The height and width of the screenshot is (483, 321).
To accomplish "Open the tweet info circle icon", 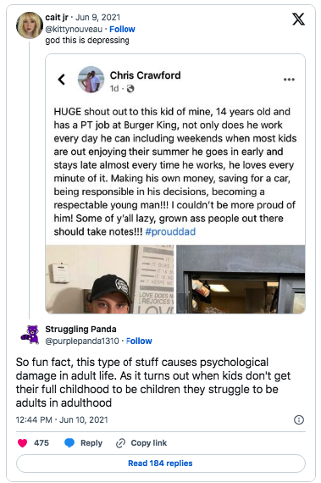I will pos(299,419).
